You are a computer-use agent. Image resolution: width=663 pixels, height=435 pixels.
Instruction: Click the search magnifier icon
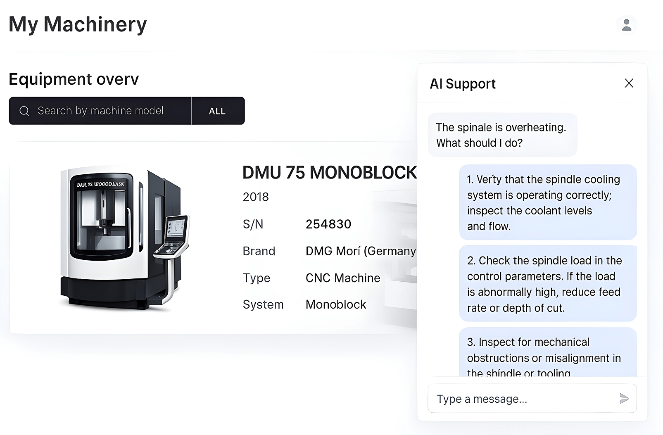(x=24, y=111)
